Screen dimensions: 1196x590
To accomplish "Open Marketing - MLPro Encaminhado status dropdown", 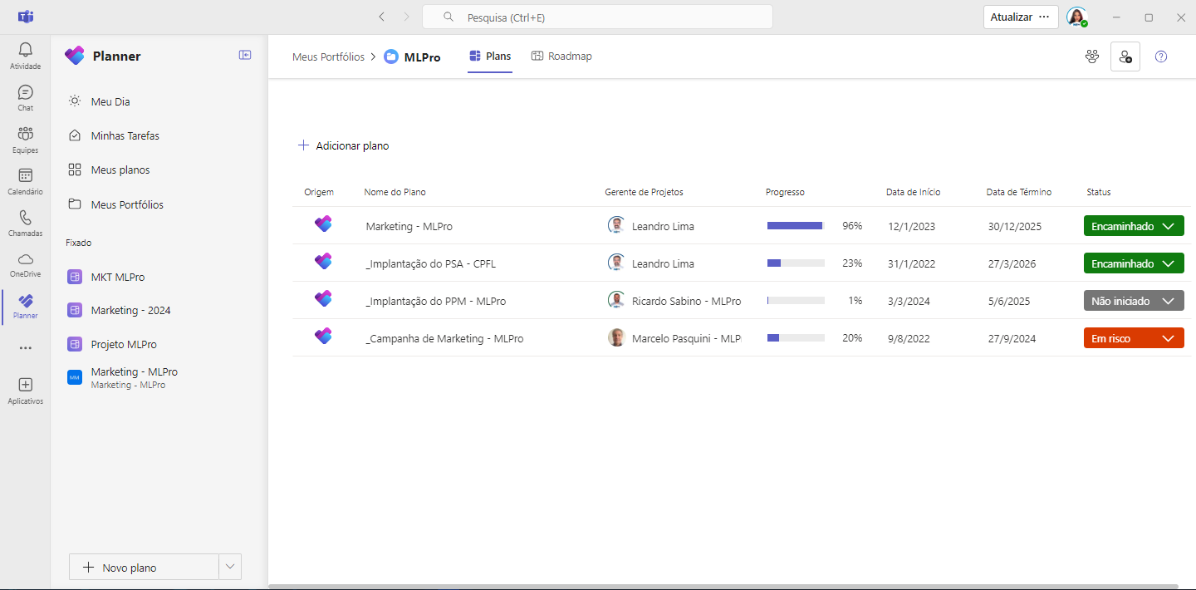I will pyautogui.click(x=1134, y=226).
